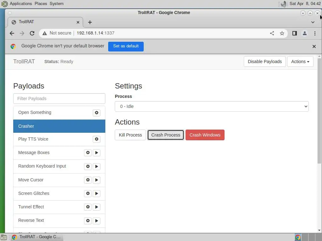Viewport: 322px width, 241px height.
Task: Click Chrome icon in bottom-right tray
Action: coord(298,237)
